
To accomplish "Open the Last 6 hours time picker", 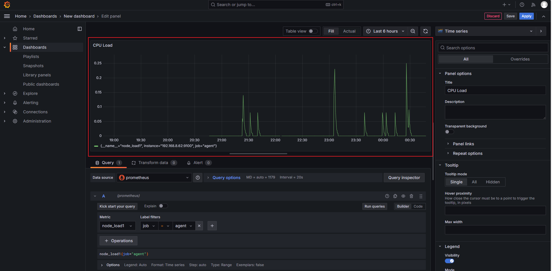I will point(385,31).
